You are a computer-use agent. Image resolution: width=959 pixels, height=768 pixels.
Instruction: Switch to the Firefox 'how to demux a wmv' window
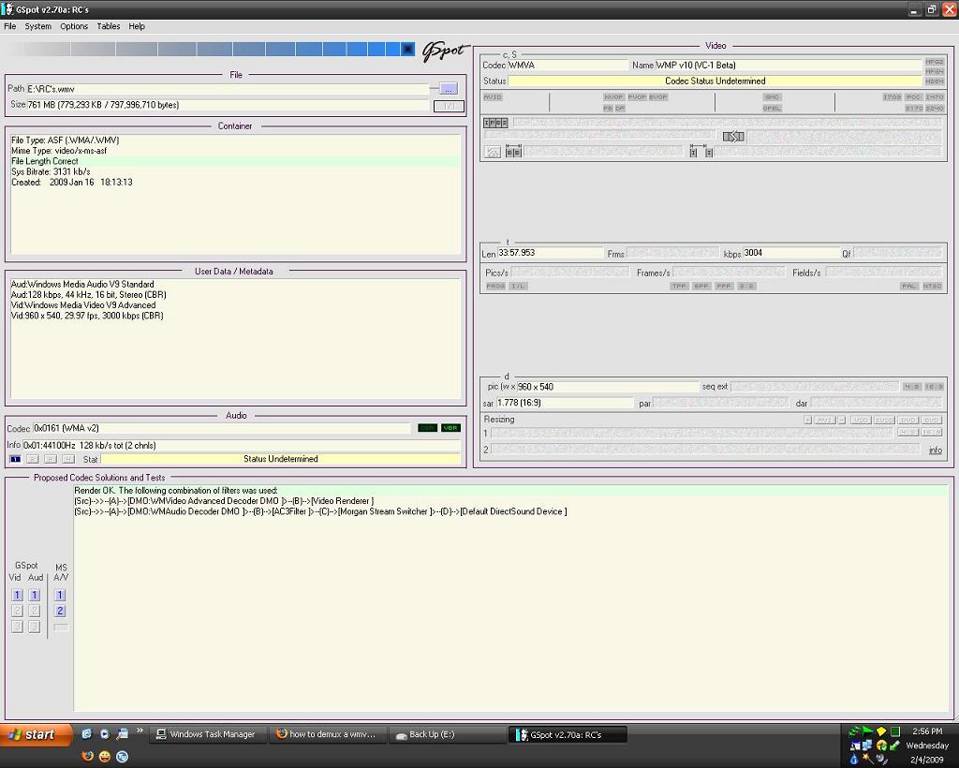[327, 734]
